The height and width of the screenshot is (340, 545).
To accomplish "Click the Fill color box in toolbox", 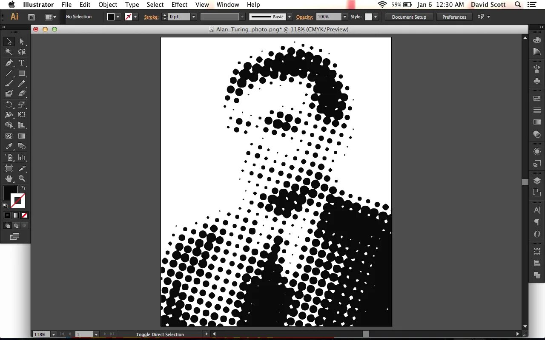I will (x=10, y=193).
